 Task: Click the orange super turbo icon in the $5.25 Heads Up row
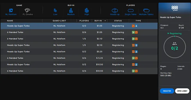tap(133, 52)
